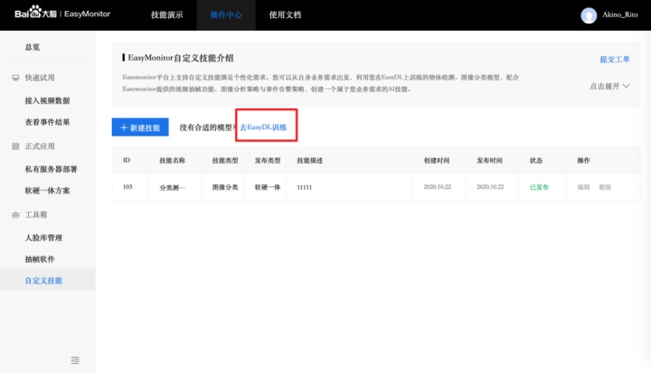The height and width of the screenshot is (373, 651).
Task: Click the 工具箱 section header
Action: [x=36, y=215]
